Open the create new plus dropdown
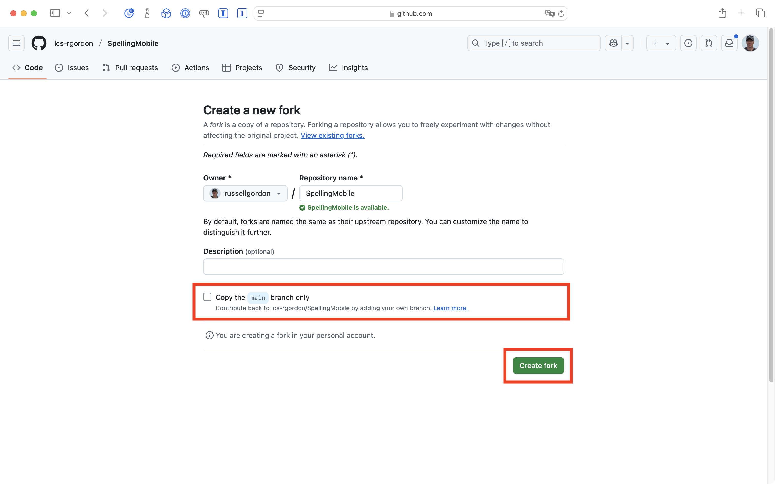This screenshot has height=484, width=775. pos(660,43)
